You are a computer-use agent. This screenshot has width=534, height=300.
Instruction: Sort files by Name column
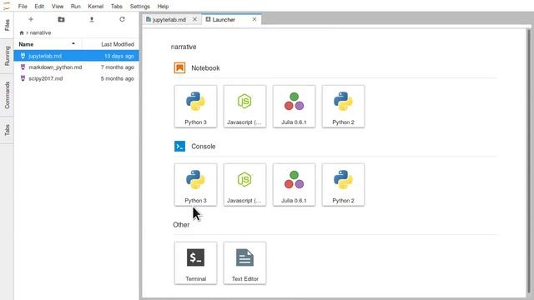coord(48,44)
